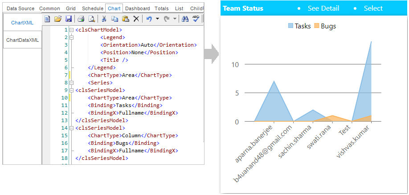Open file with the folder icon
409x195 pixels.
coord(57,19)
